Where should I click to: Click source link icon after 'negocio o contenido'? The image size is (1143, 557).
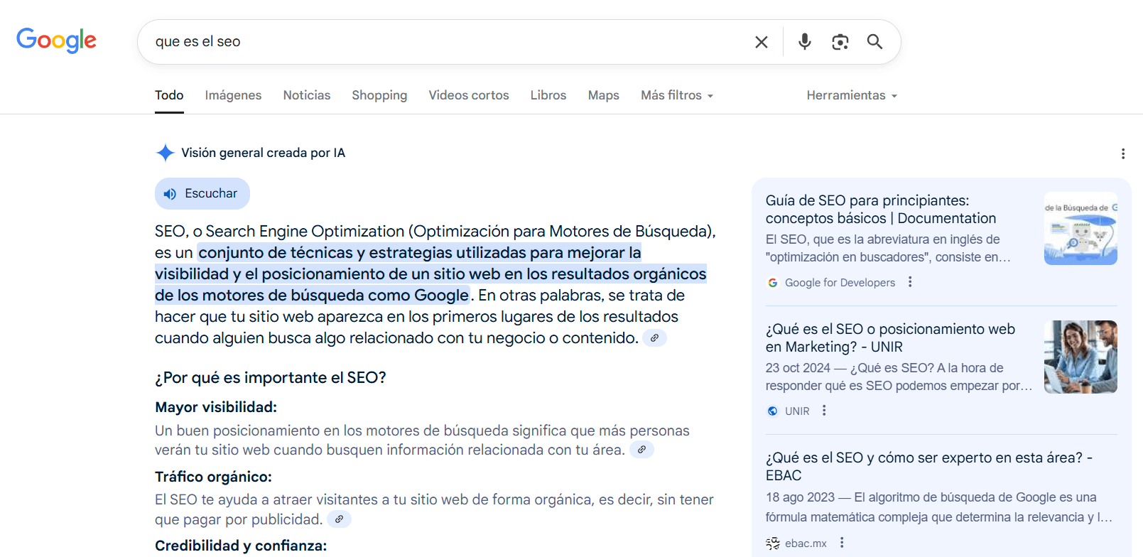[x=654, y=338]
